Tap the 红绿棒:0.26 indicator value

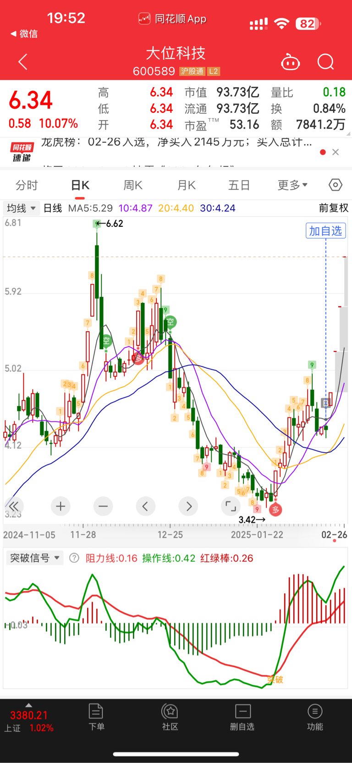[x=226, y=558]
